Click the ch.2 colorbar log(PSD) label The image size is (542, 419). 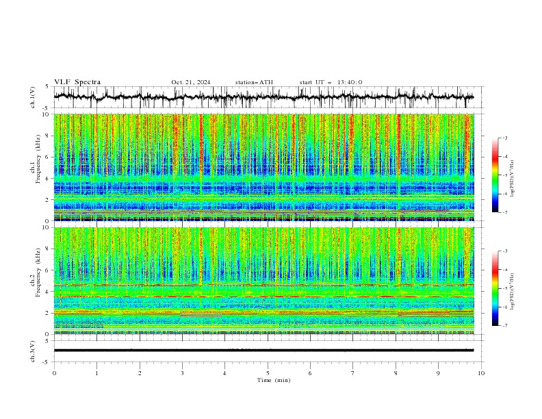click(x=513, y=292)
